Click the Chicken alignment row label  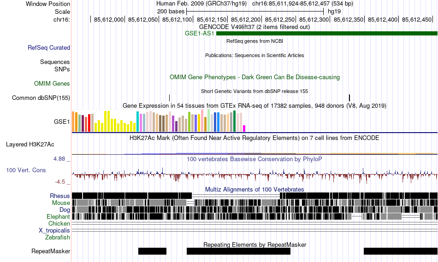pos(59,223)
